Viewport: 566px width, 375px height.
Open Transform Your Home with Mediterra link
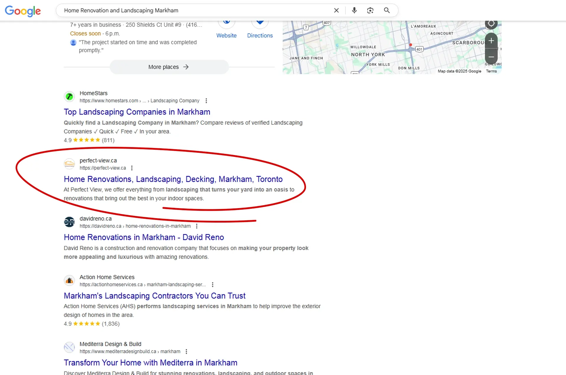pos(150,362)
